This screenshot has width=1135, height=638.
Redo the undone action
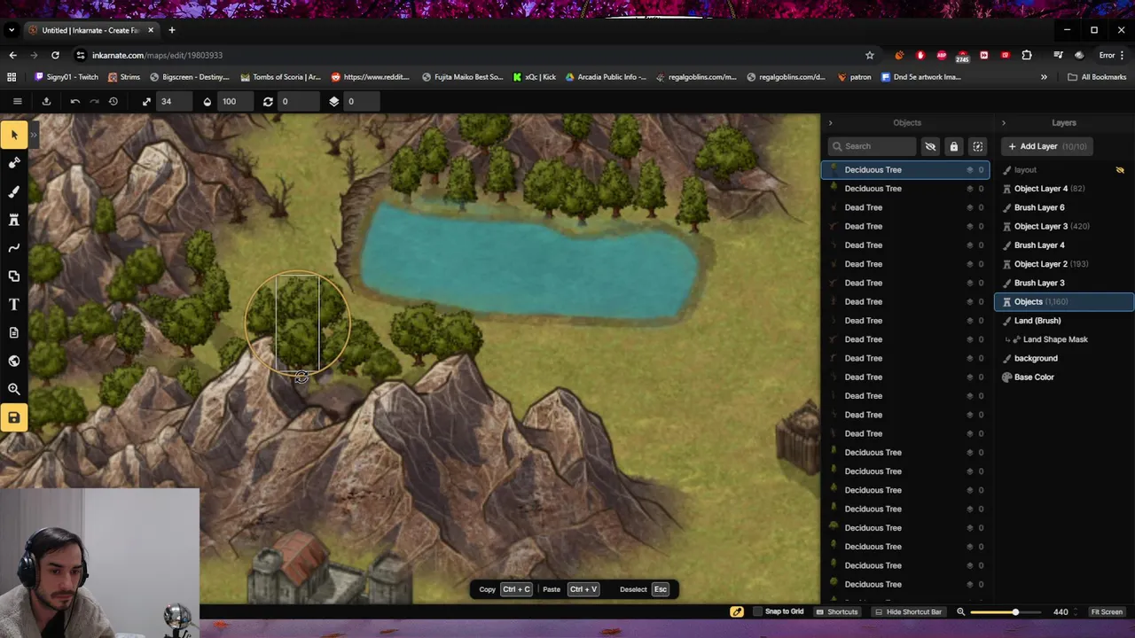coord(94,101)
